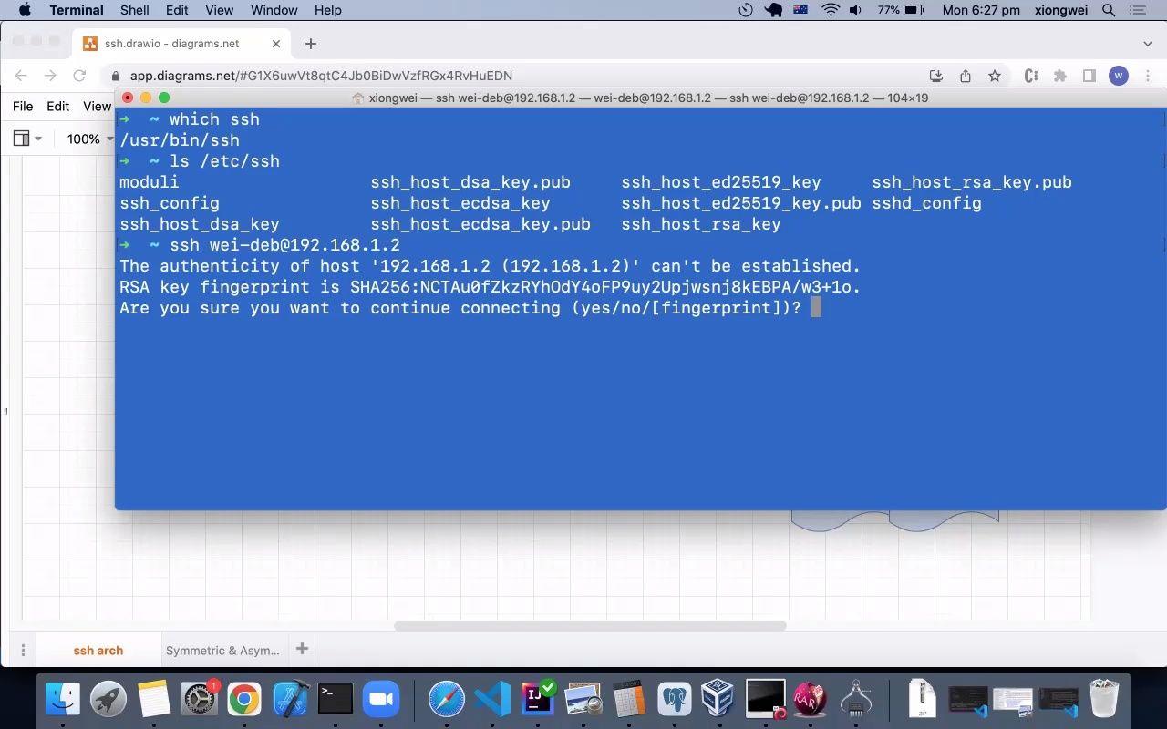The width and height of the screenshot is (1167, 729).
Task: Click ssh_host_ed25519_key in terminal output
Action: point(721,182)
